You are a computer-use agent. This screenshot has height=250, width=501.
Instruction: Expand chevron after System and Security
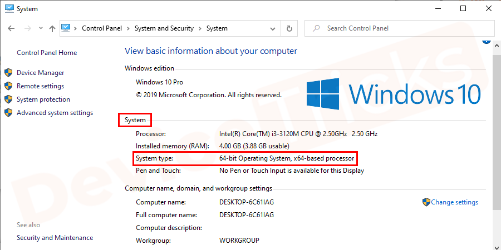pyautogui.click(x=200, y=28)
